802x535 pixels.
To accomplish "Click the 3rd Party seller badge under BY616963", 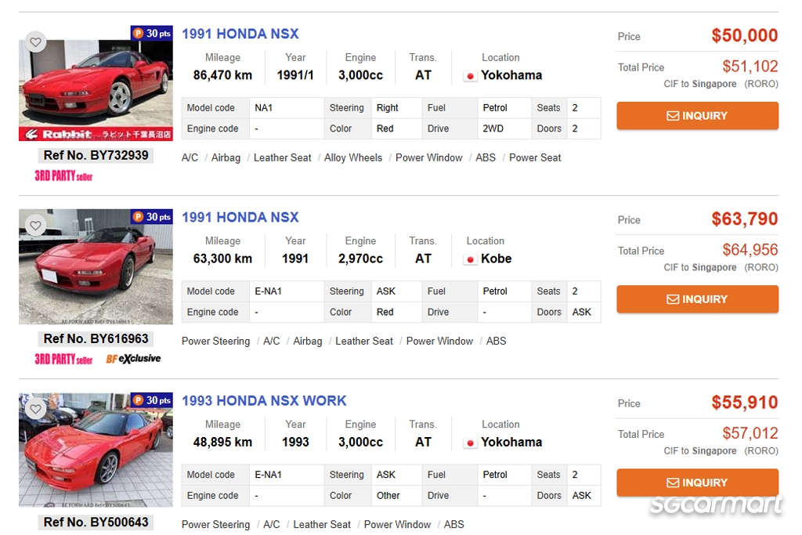I will pos(63,359).
